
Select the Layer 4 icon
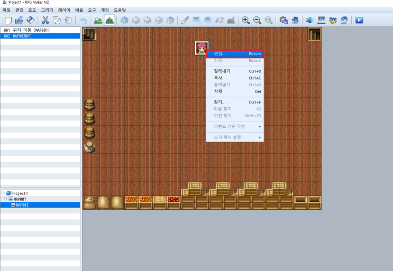(x=170, y=20)
